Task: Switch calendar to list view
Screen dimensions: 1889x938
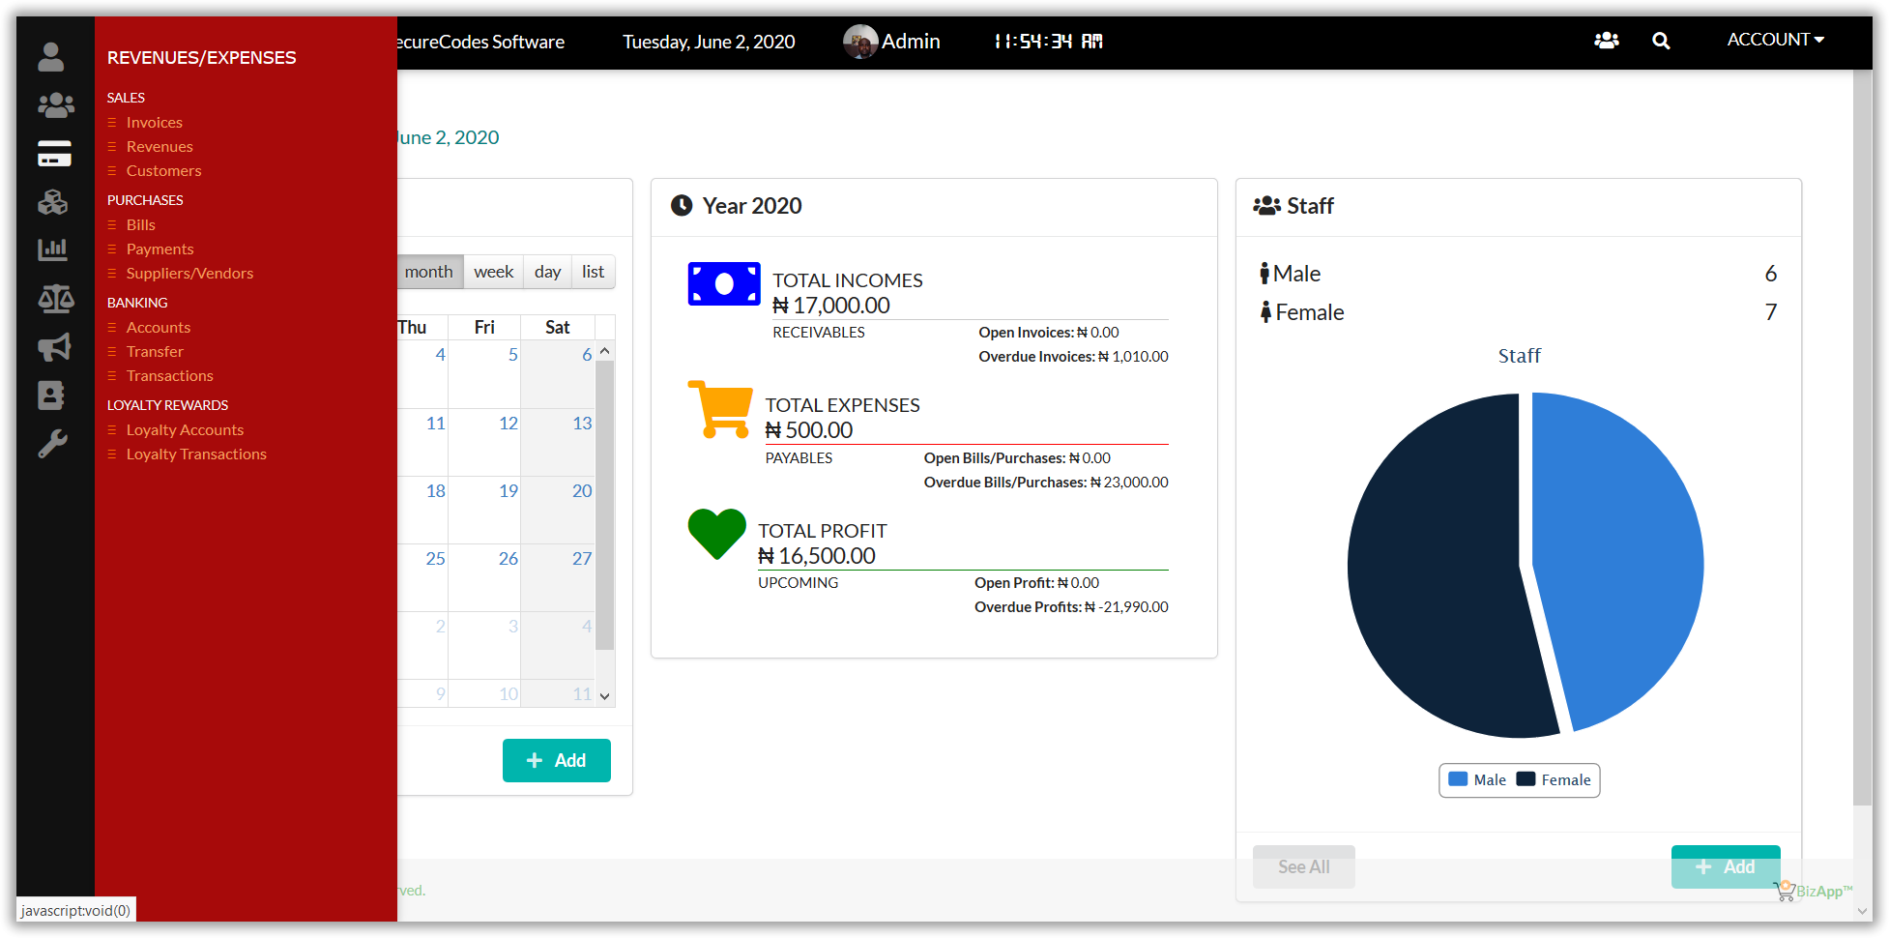Action: (x=593, y=272)
